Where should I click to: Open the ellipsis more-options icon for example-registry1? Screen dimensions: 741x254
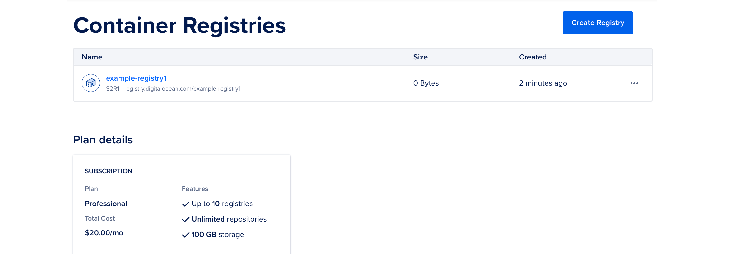(634, 83)
